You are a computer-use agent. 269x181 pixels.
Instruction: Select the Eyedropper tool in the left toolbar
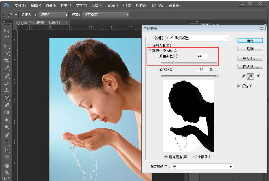coord(7,68)
